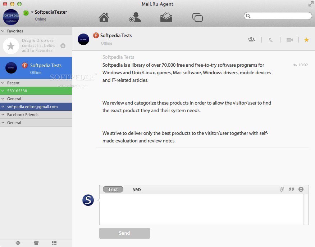This screenshot has width=315, height=247.
Task: Toggle the eye visibility icon at bottom
Action: pos(18,243)
